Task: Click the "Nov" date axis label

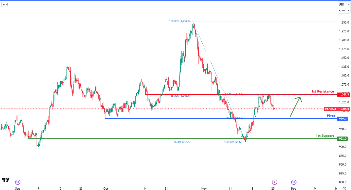Action: pos(204,188)
